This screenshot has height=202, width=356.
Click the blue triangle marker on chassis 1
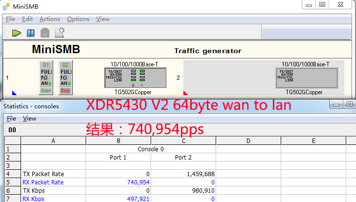[14, 93]
